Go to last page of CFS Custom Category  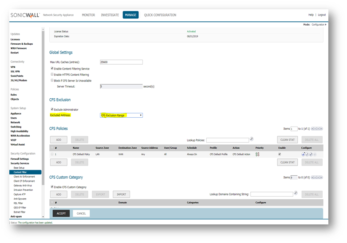click(x=321, y=177)
